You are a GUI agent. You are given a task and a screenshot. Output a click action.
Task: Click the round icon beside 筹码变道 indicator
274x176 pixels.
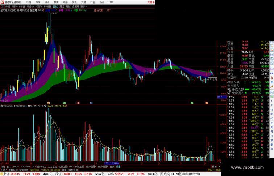point(18,10)
